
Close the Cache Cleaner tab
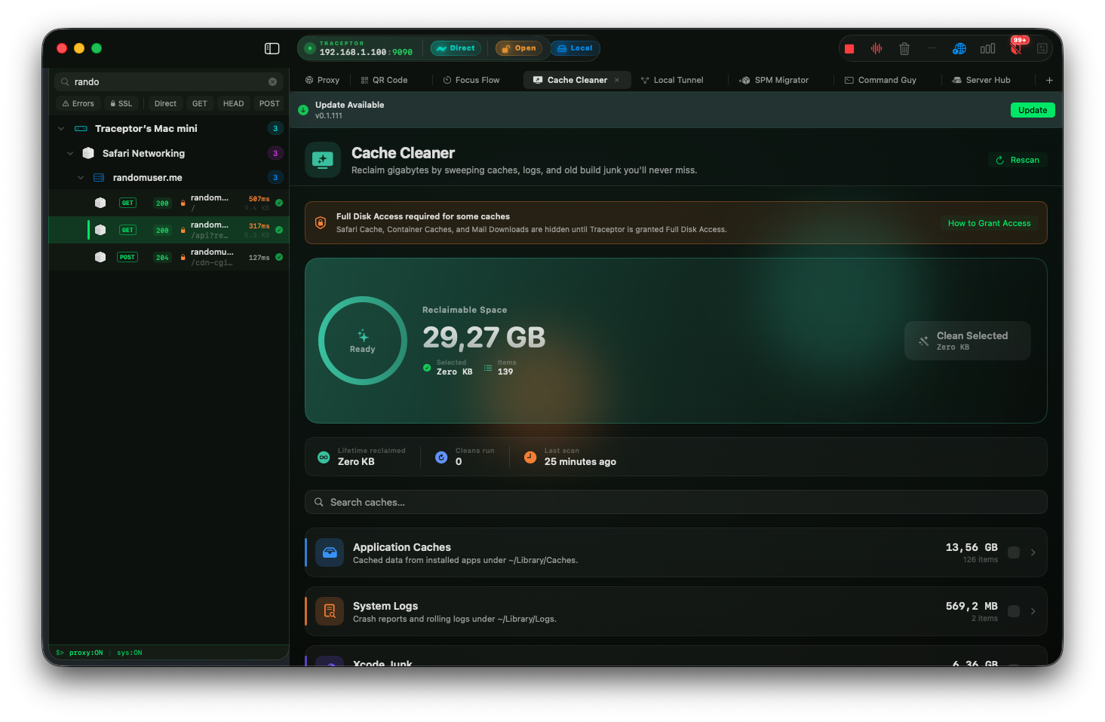pyautogui.click(x=617, y=80)
